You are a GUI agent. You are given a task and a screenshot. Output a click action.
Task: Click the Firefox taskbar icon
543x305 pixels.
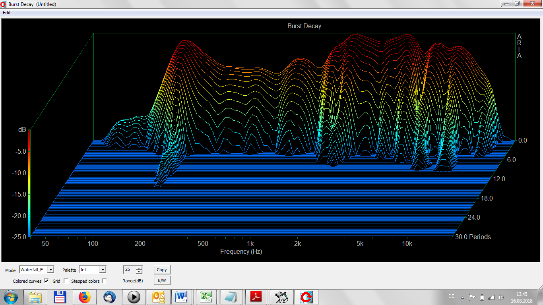(85, 297)
